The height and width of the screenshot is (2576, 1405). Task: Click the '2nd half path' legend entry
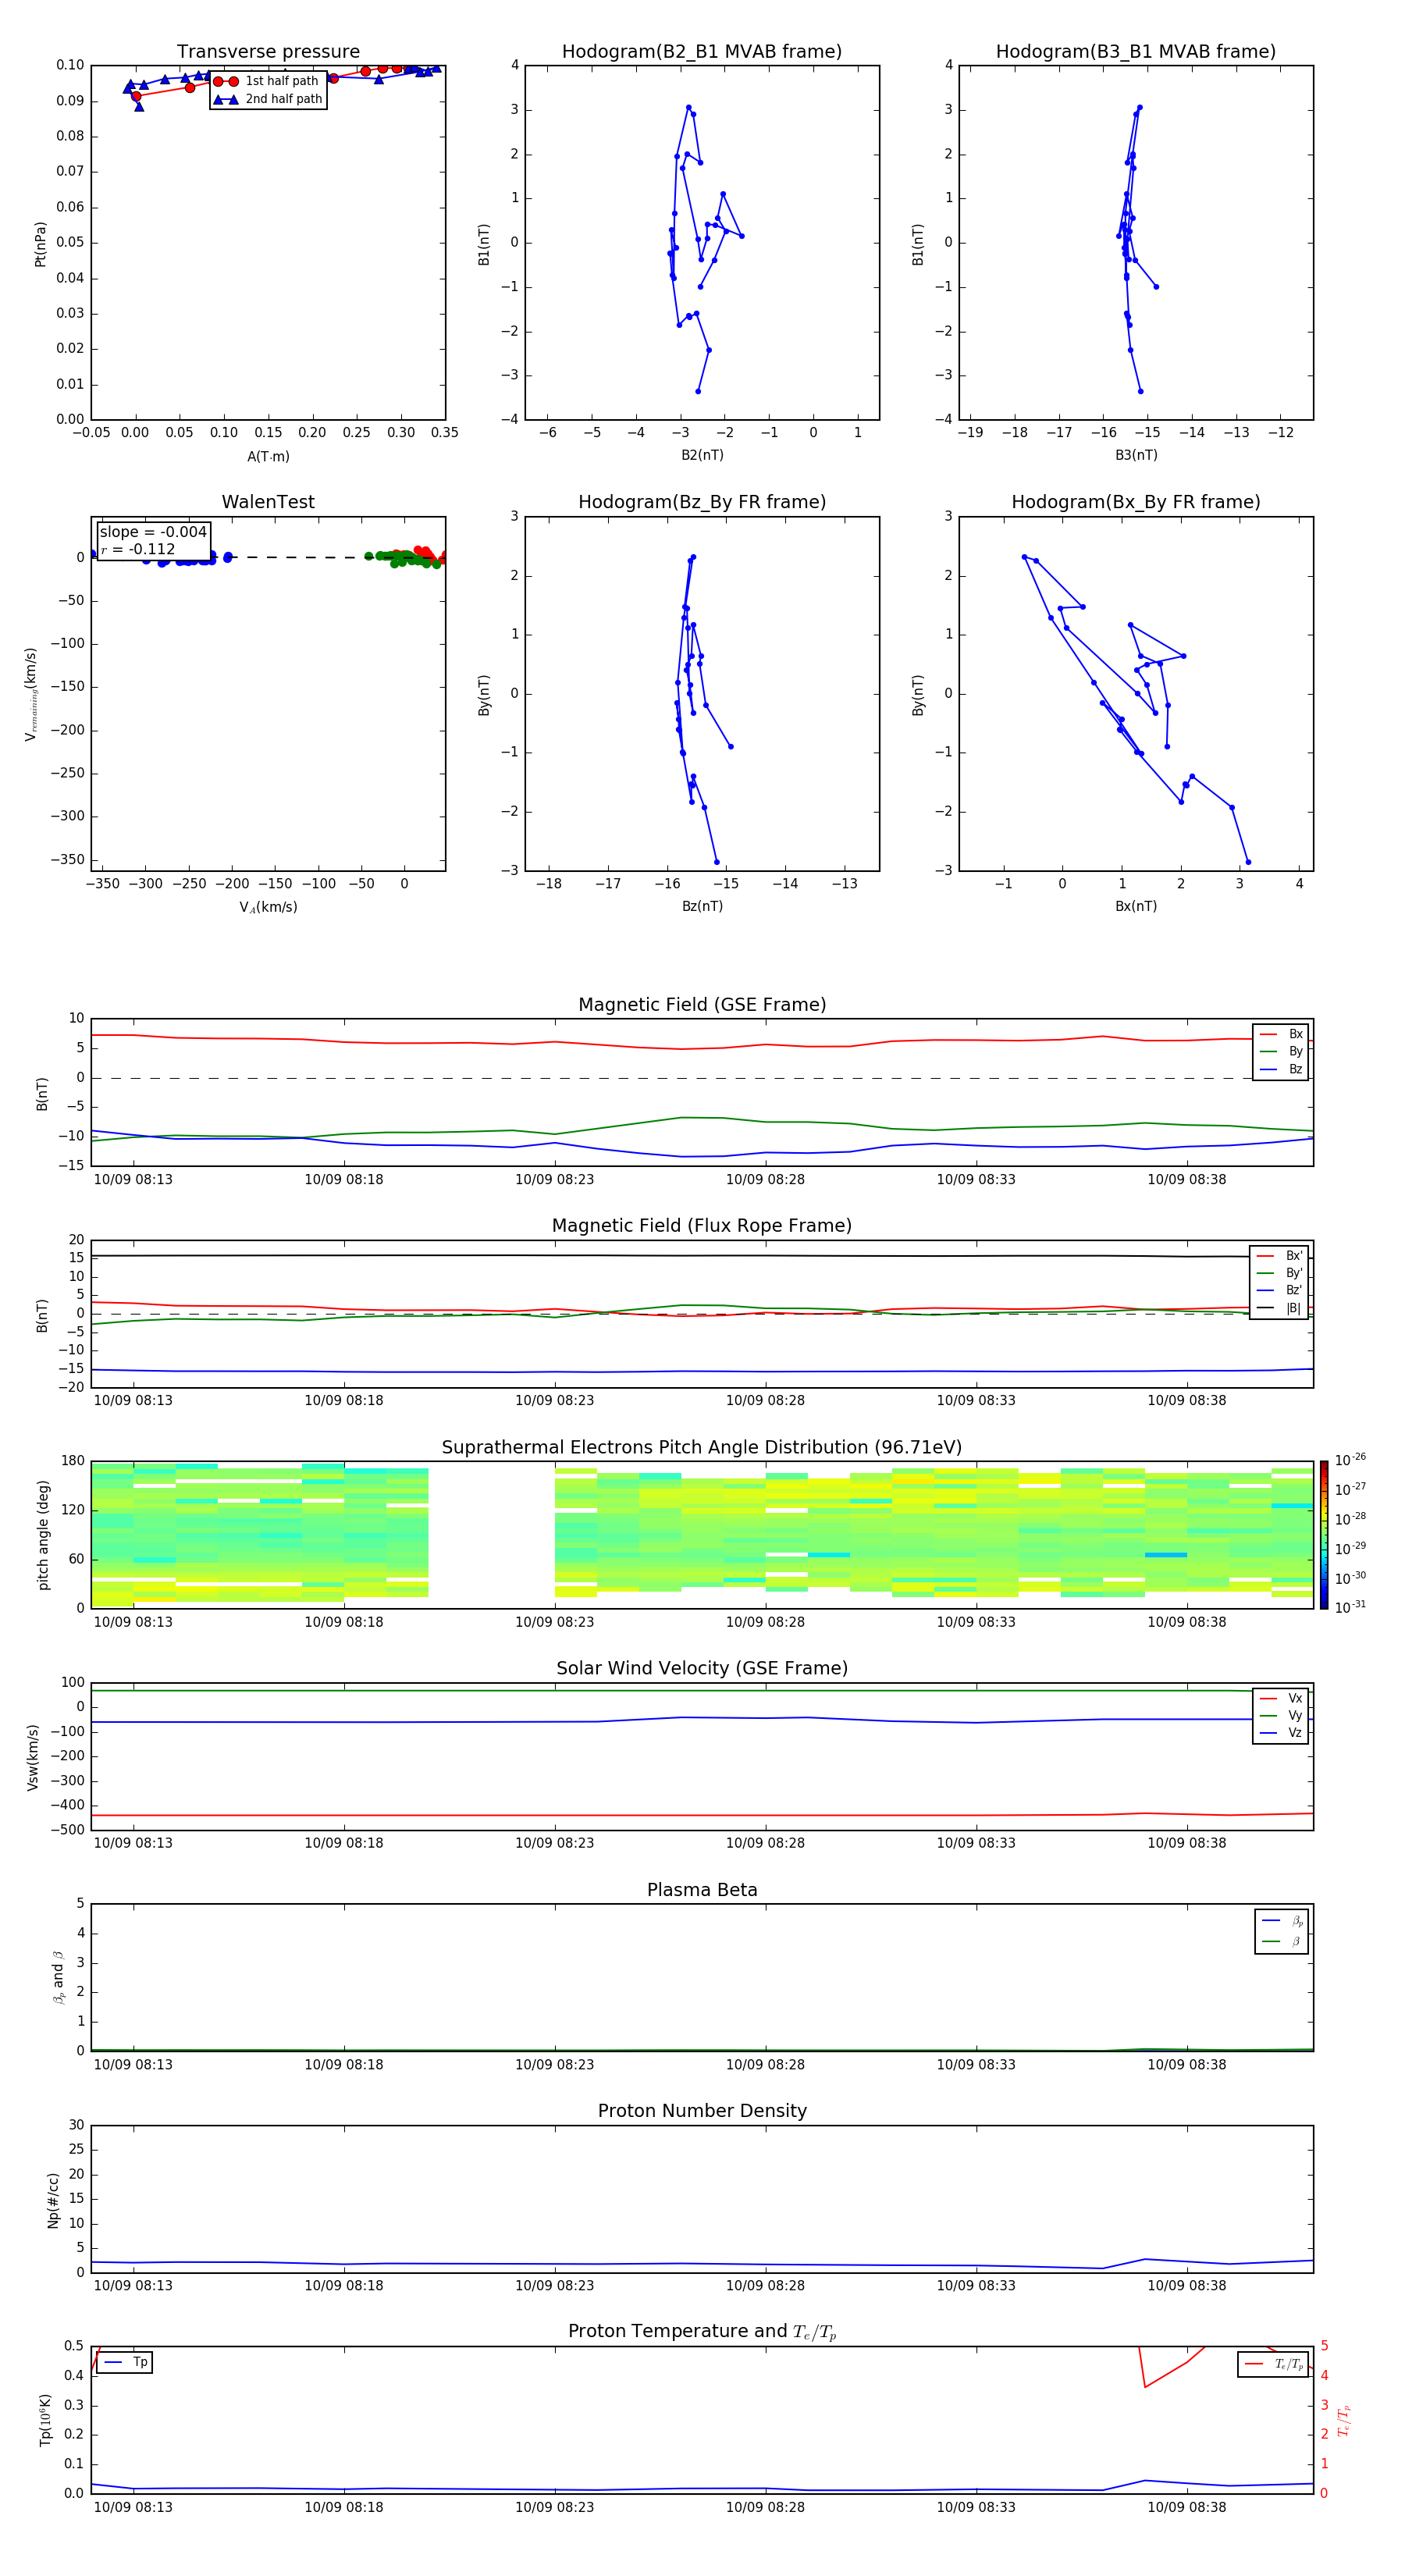coord(269,99)
